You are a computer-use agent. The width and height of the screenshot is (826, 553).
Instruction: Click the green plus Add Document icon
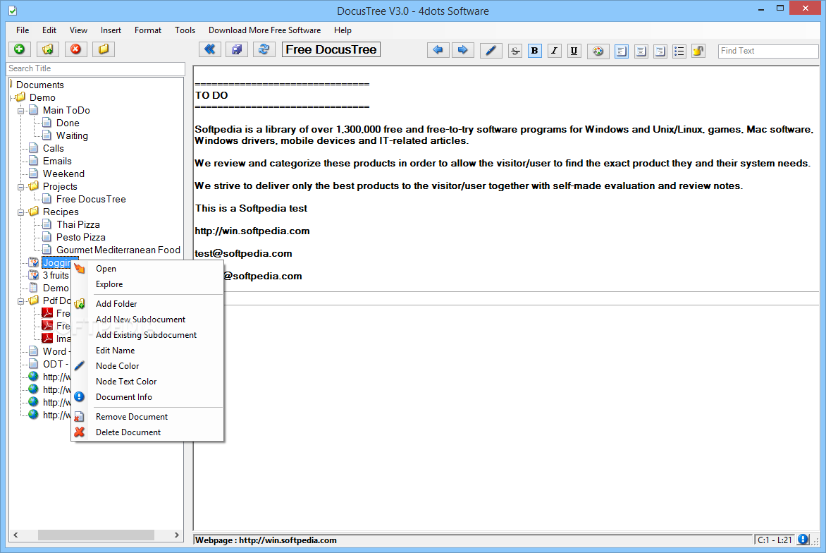[20, 49]
